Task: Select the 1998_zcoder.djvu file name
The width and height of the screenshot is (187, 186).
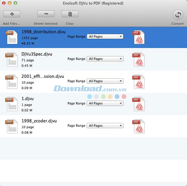Action: [x=39, y=121]
